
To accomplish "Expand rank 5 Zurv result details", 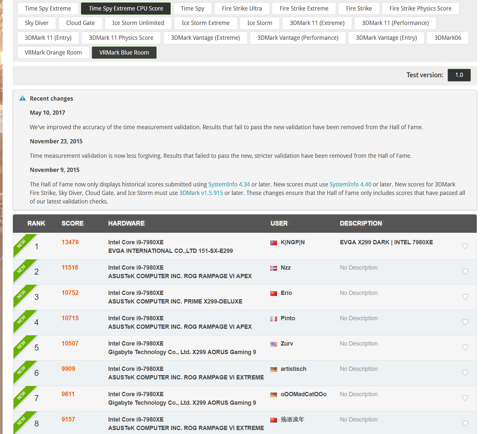I will coord(465,348).
